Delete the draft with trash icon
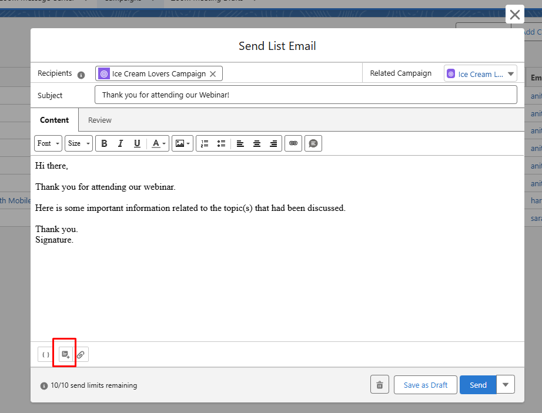542x413 pixels. click(380, 385)
